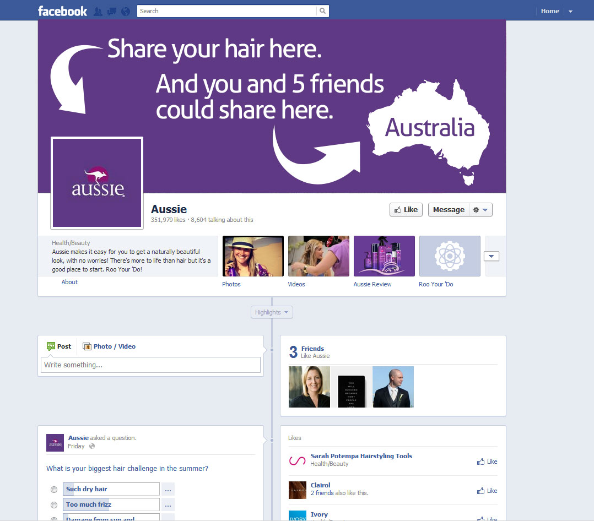Open the Clairol page link
The width and height of the screenshot is (594, 521).
coord(321,485)
